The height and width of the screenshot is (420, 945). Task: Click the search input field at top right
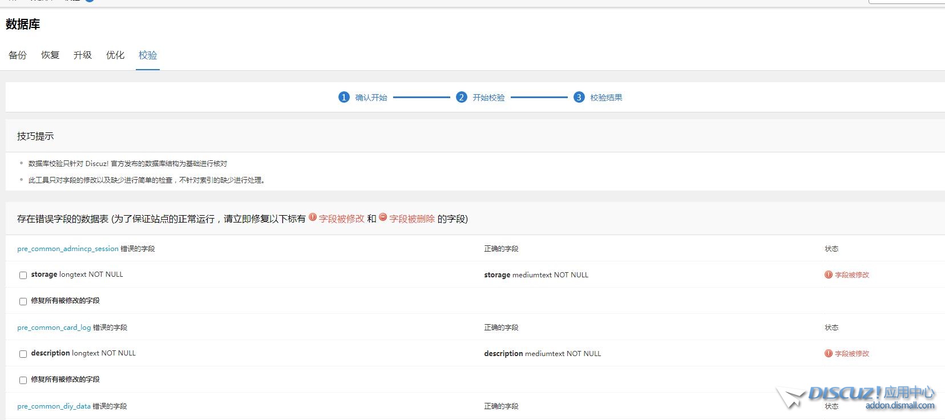pos(907,2)
